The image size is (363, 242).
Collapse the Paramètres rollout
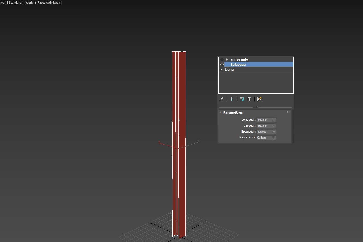tap(221, 112)
